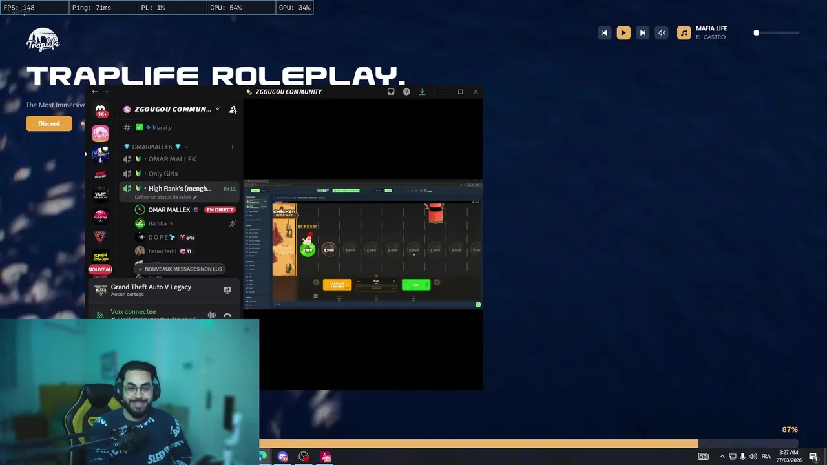The width and height of the screenshot is (827, 465).
Task: Jump to NOUVEAUX MESSAGES NON LUS
Action: [179, 269]
